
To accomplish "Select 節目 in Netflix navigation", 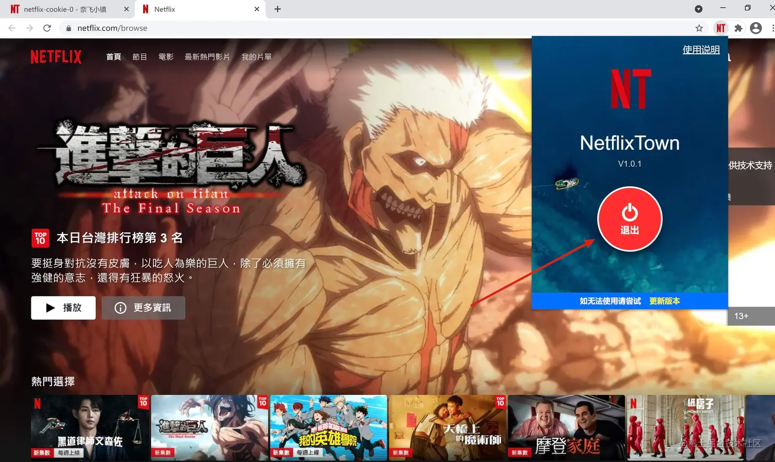I will (x=139, y=57).
